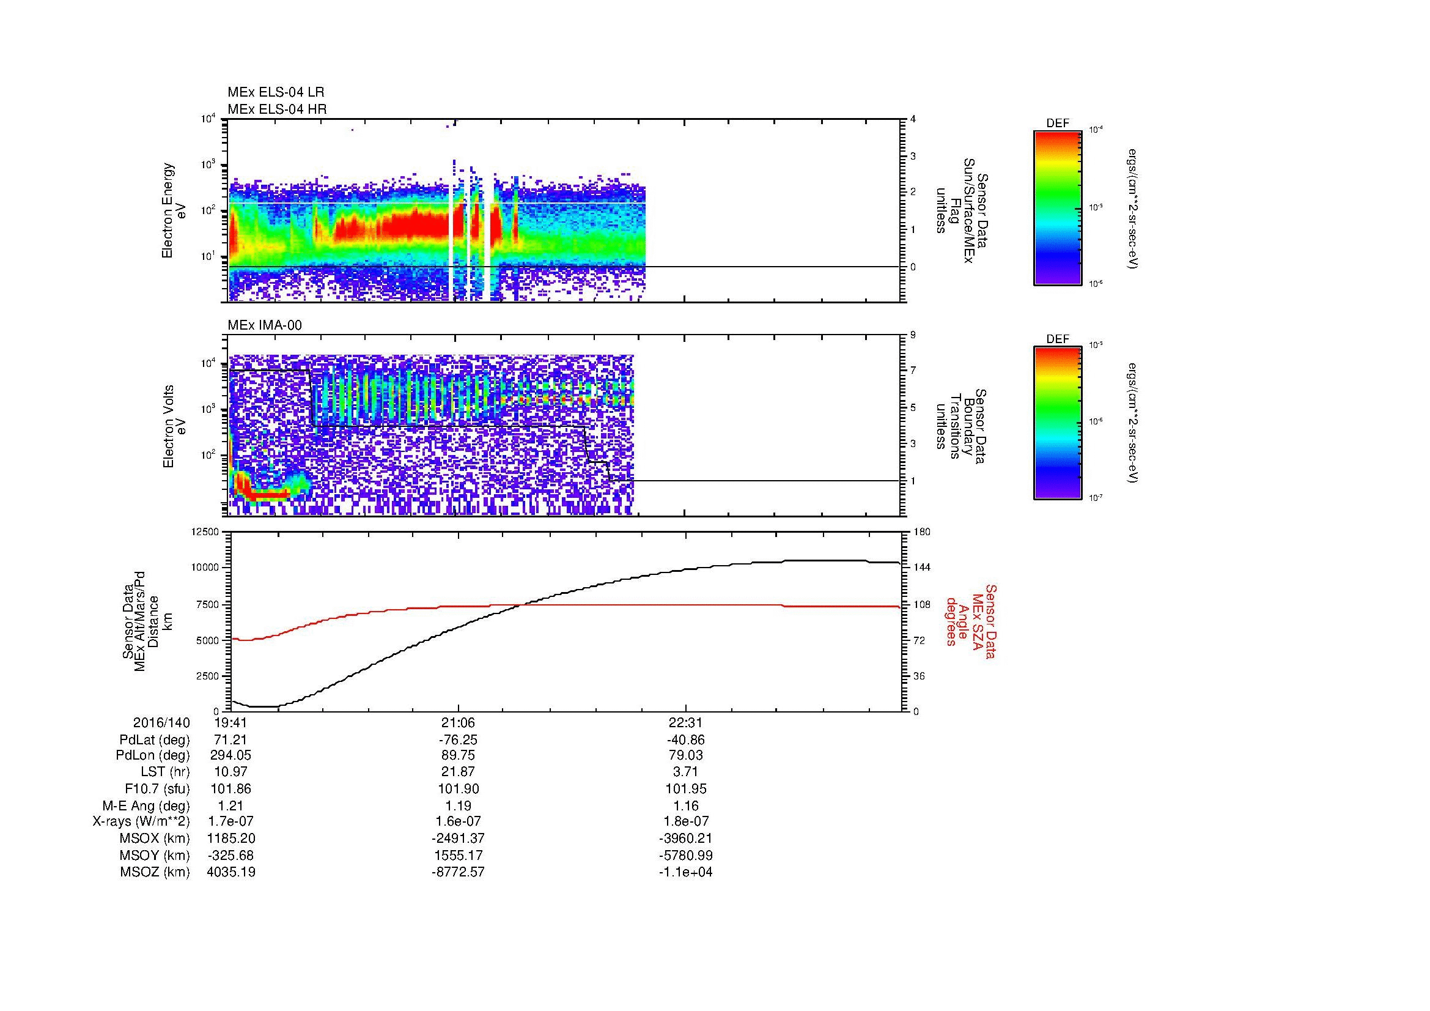Click the PdLon value 89.75
Screen dimensions: 1430x1011
tap(459, 755)
